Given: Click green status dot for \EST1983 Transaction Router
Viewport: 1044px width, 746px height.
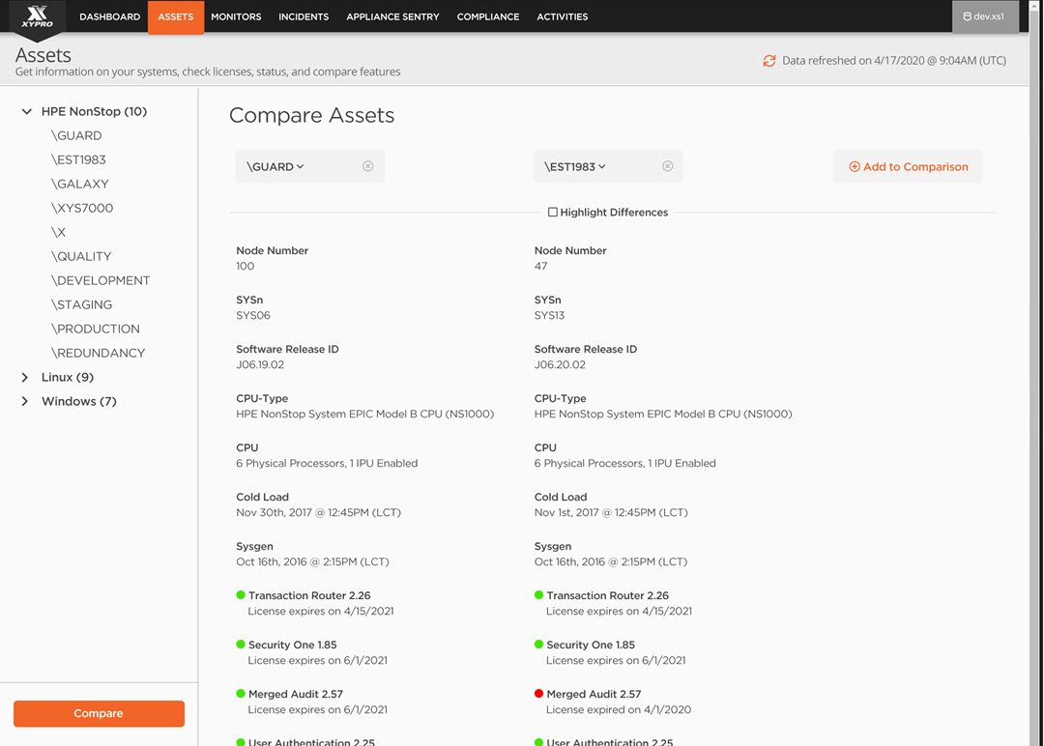Looking at the screenshot, I should tap(538, 595).
